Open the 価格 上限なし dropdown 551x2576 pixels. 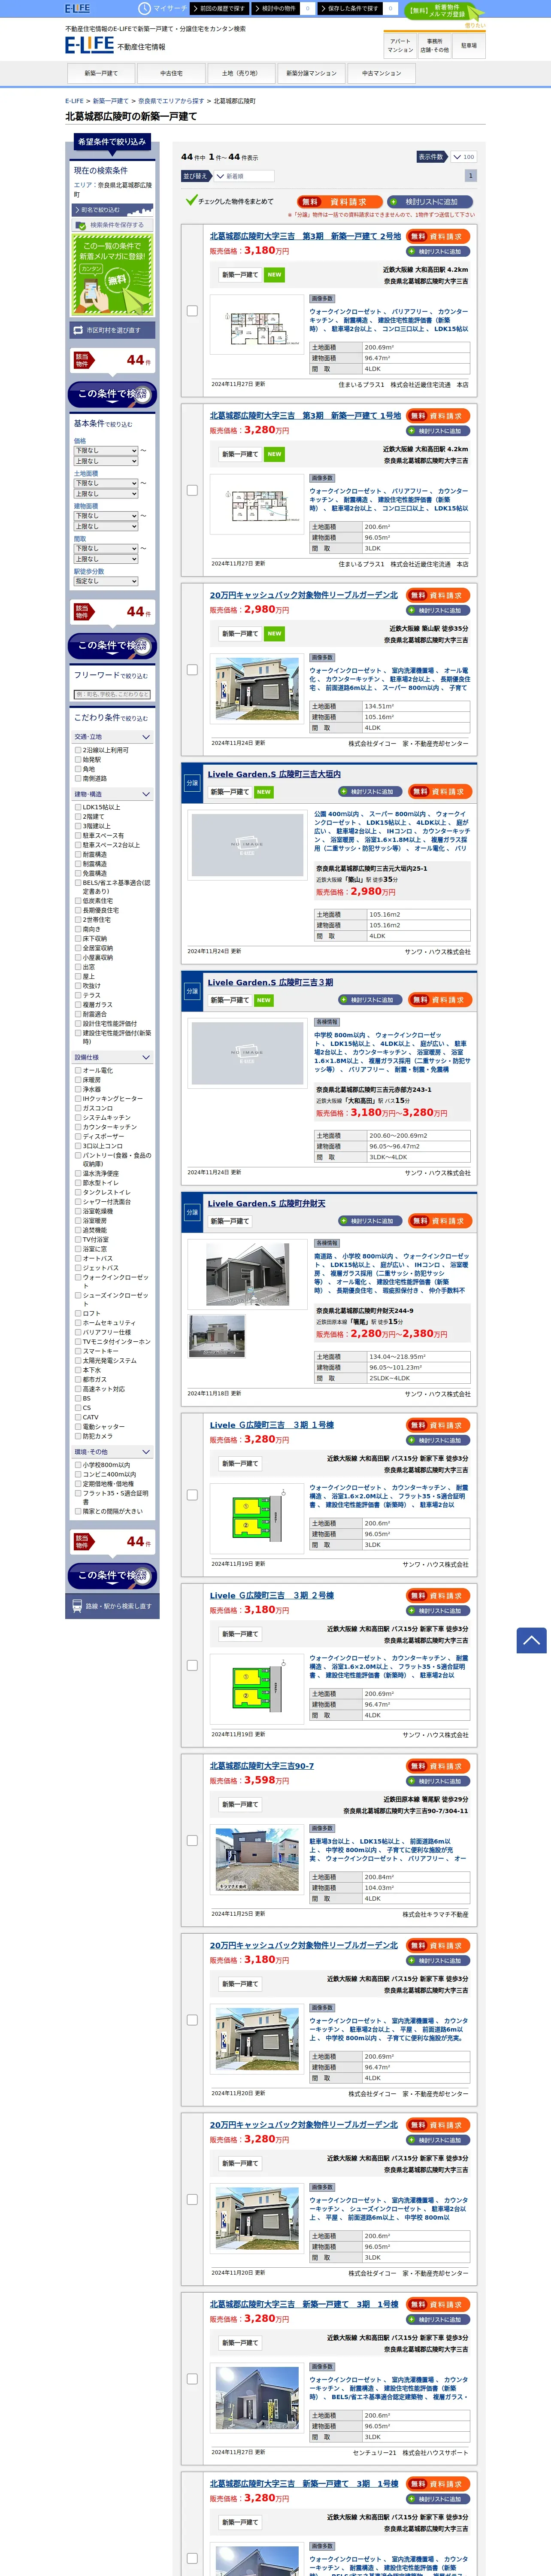click(106, 461)
